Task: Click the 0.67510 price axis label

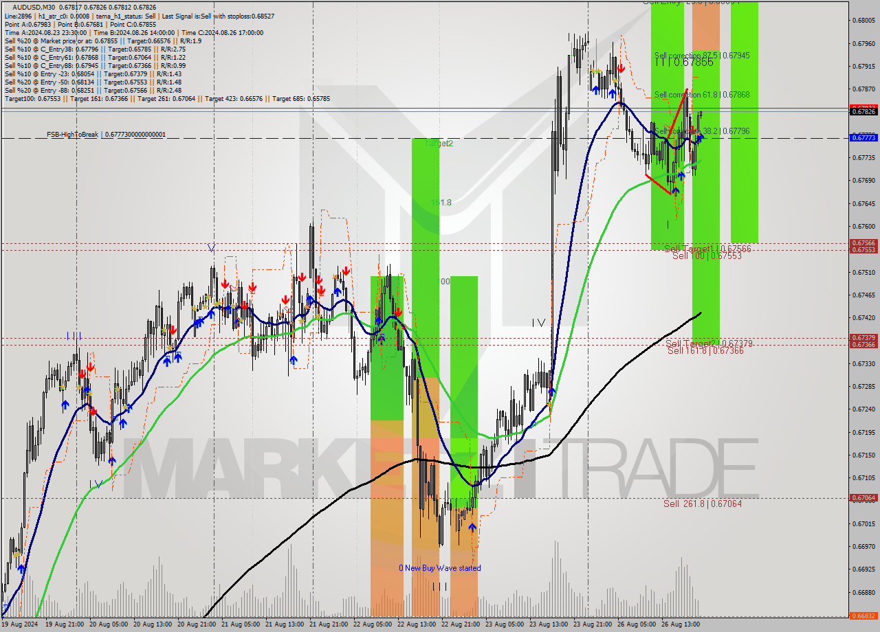Action: 863,272
